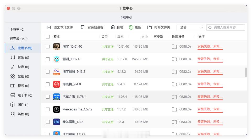
Task: Click the green refresh icon
Action: click(x=131, y=27)
